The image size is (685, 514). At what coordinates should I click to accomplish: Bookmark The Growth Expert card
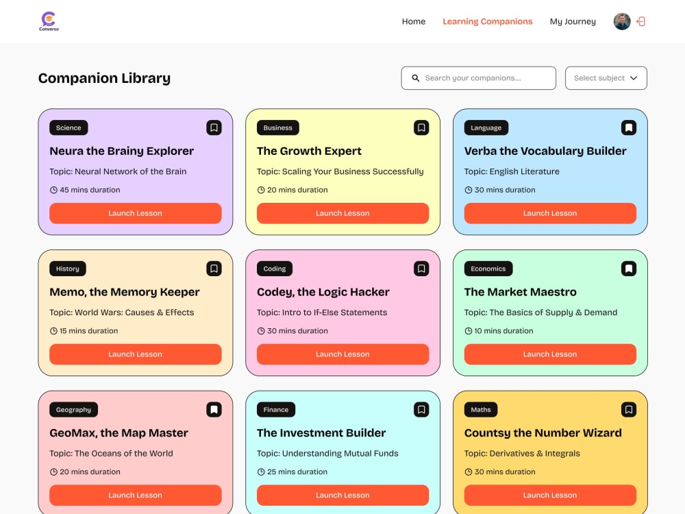pyautogui.click(x=421, y=127)
